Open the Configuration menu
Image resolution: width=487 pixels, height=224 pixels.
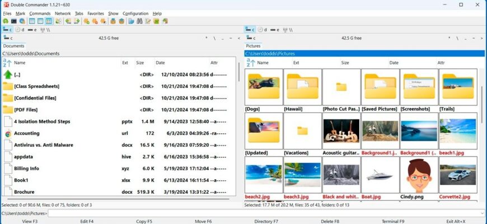[135, 13]
